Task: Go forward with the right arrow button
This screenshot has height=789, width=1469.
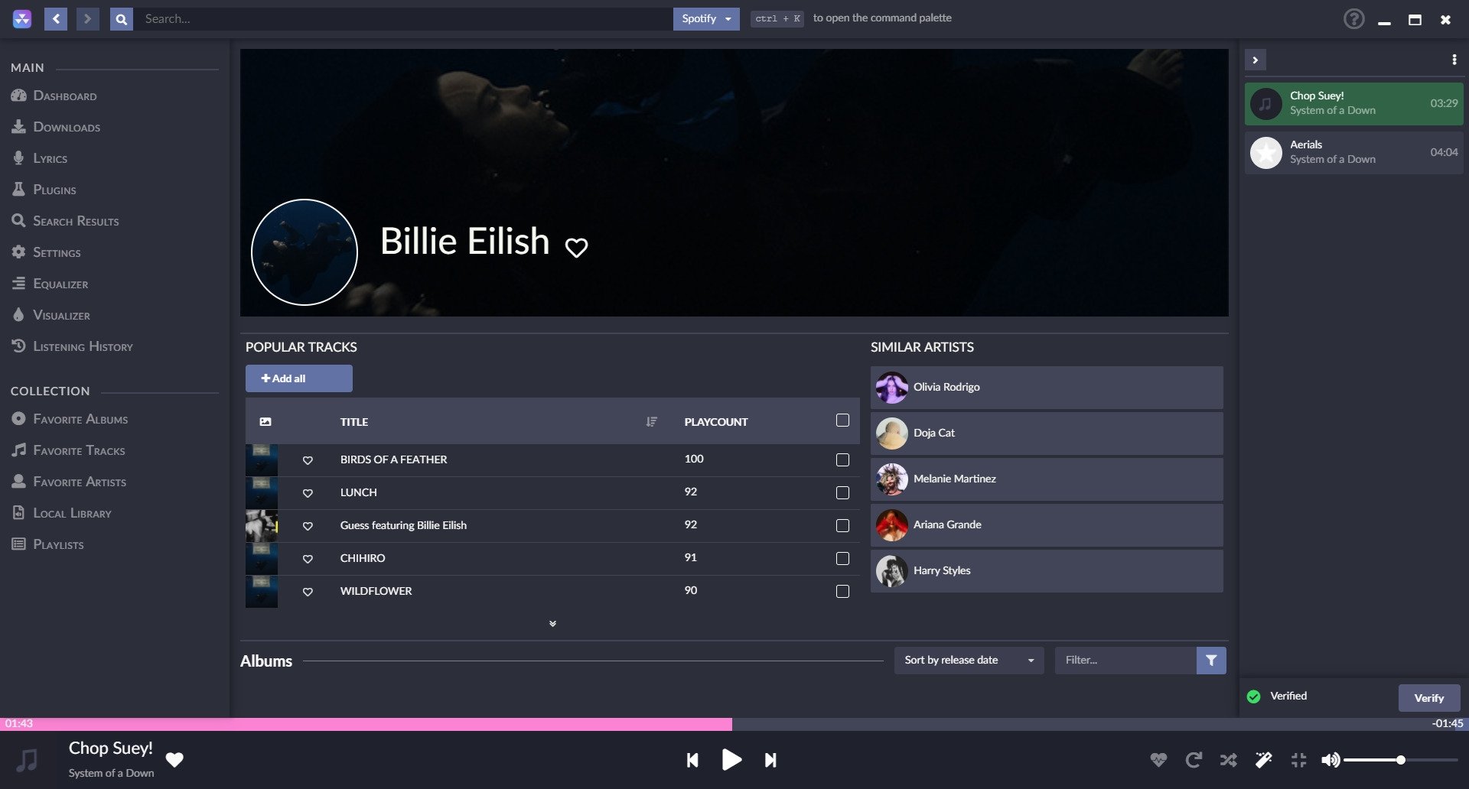Action: pos(88,19)
